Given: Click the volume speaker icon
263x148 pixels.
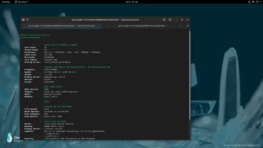Looking at the screenshot, I should [x=253, y=2].
